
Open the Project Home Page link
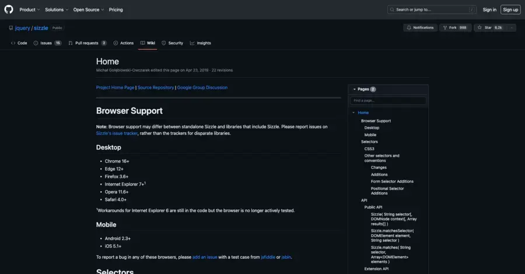pyautogui.click(x=115, y=88)
